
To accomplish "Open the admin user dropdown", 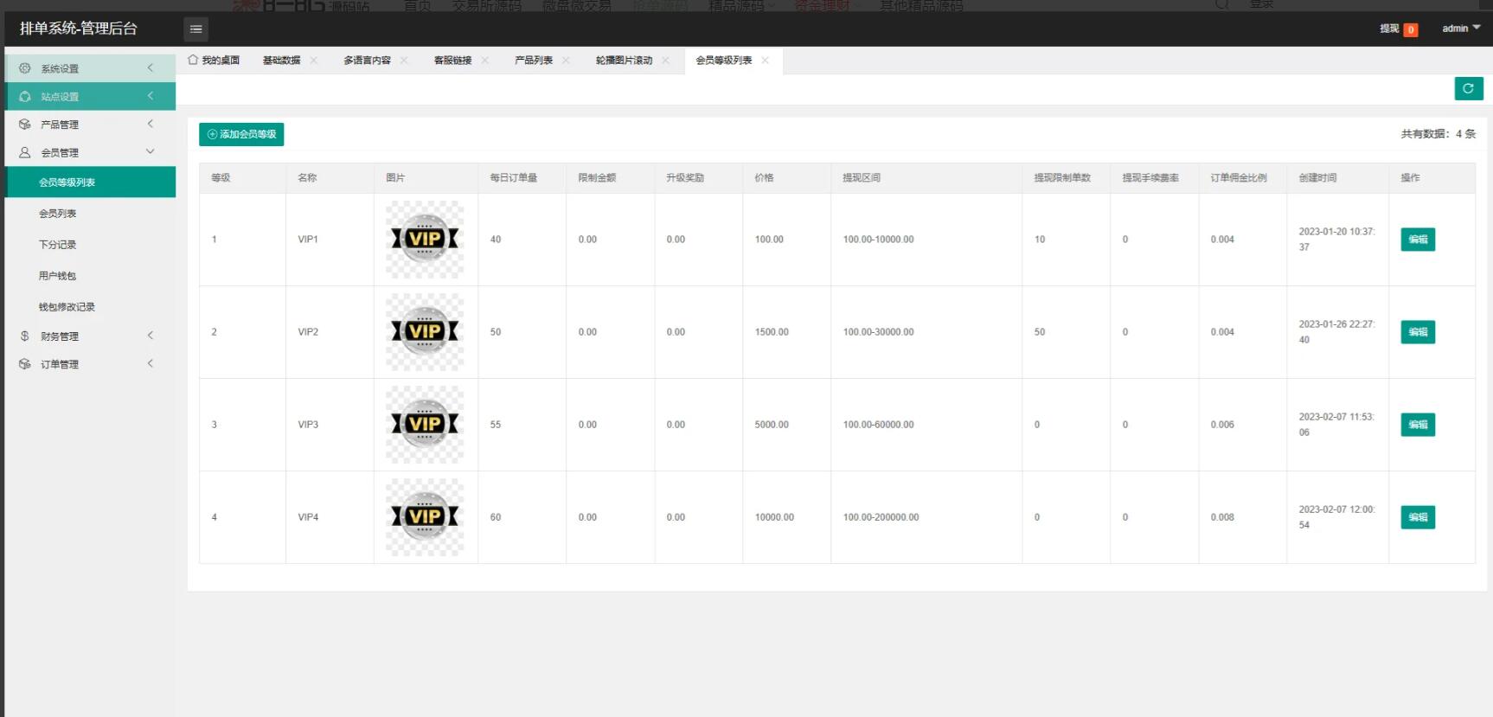I will coord(1460,29).
